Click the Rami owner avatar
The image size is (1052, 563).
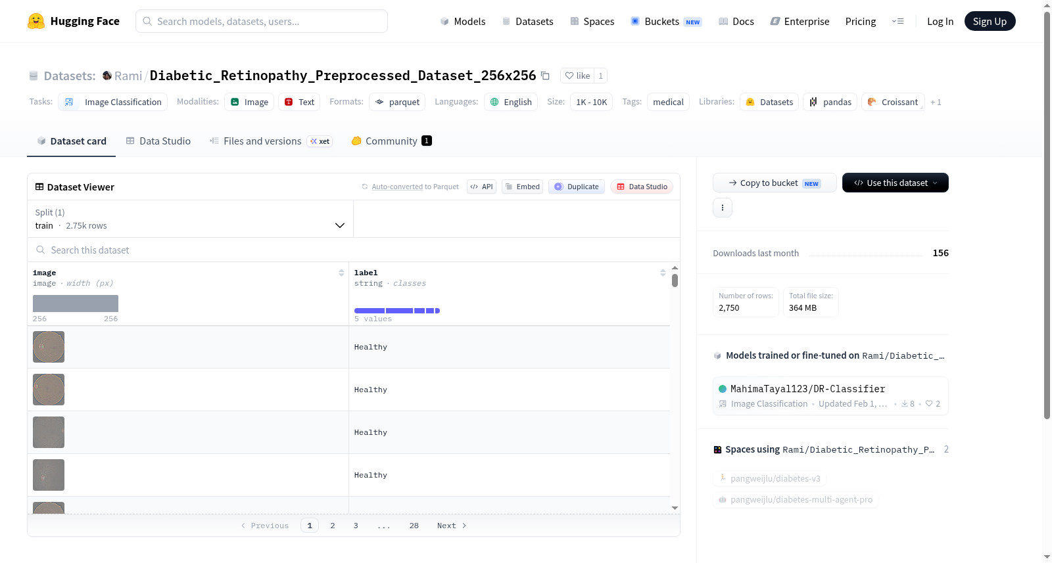click(107, 76)
